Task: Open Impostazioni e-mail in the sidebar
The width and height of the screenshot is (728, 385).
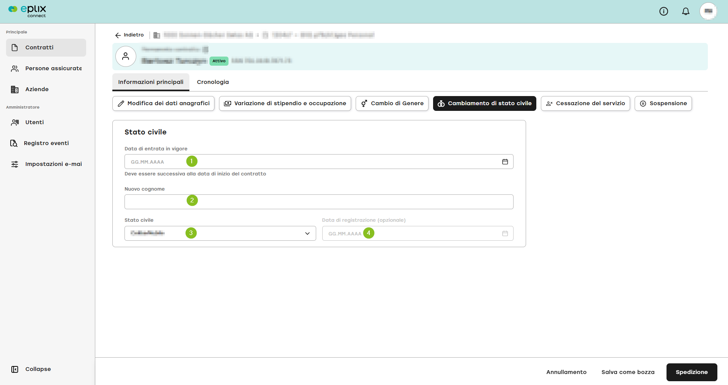Action: click(x=46, y=164)
